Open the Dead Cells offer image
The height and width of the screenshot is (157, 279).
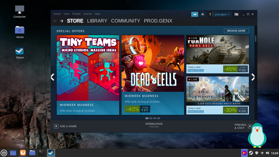[x=153, y=63]
